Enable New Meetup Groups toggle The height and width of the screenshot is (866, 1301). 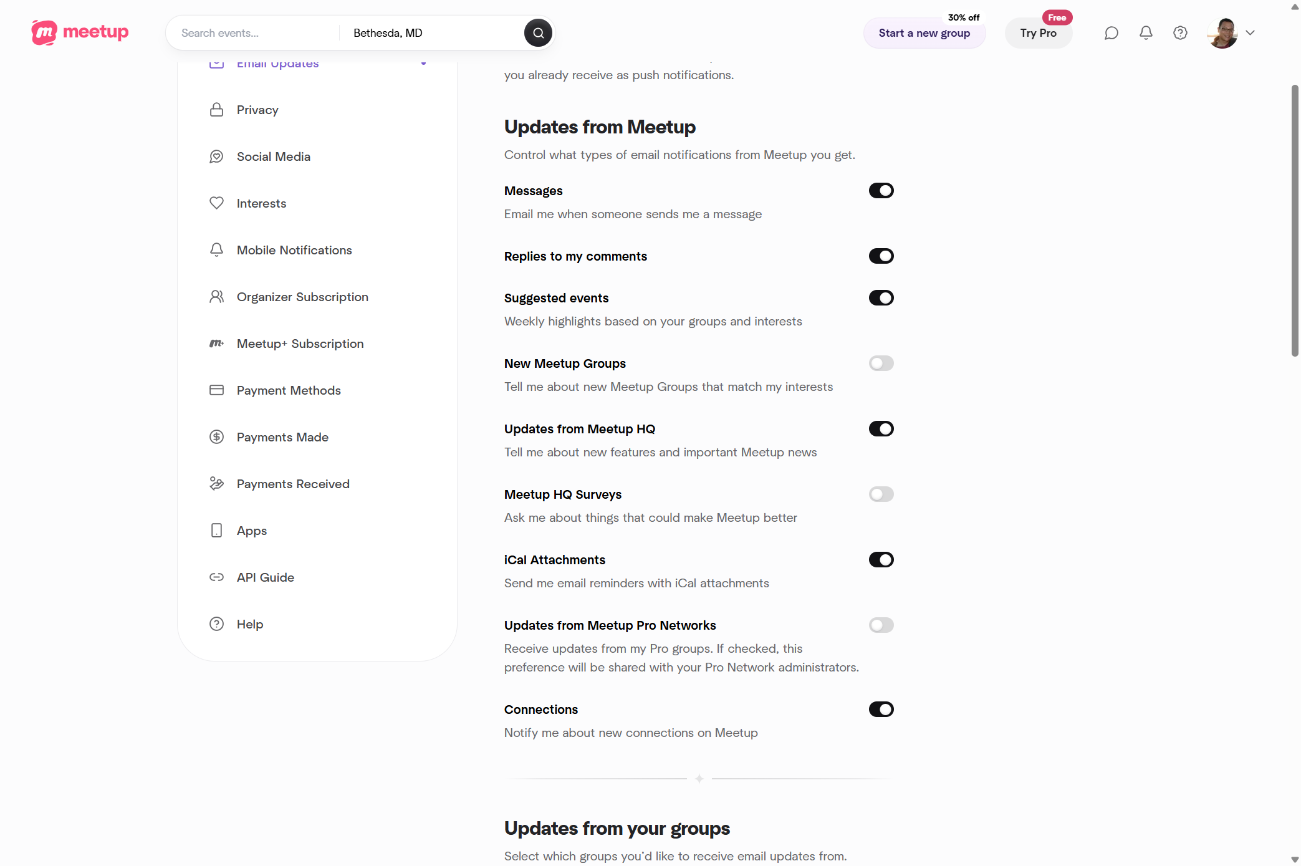click(x=881, y=363)
